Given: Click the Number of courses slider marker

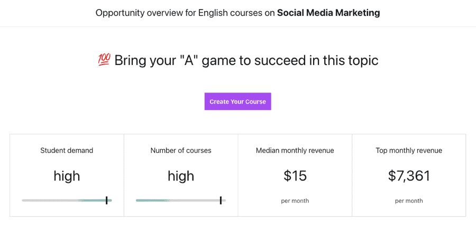Looking at the screenshot, I should pos(221,200).
